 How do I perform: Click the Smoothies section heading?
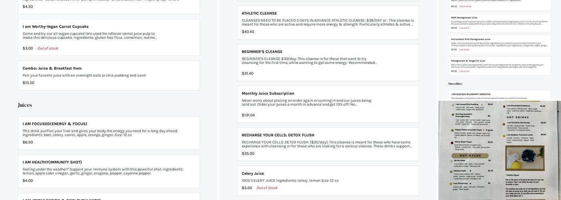(455, 84)
